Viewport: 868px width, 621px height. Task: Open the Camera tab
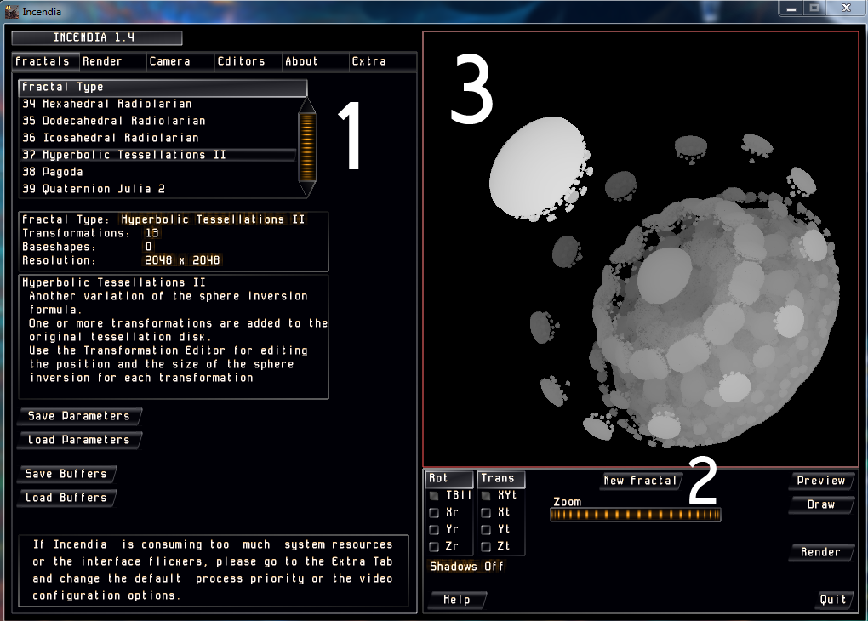(x=180, y=61)
